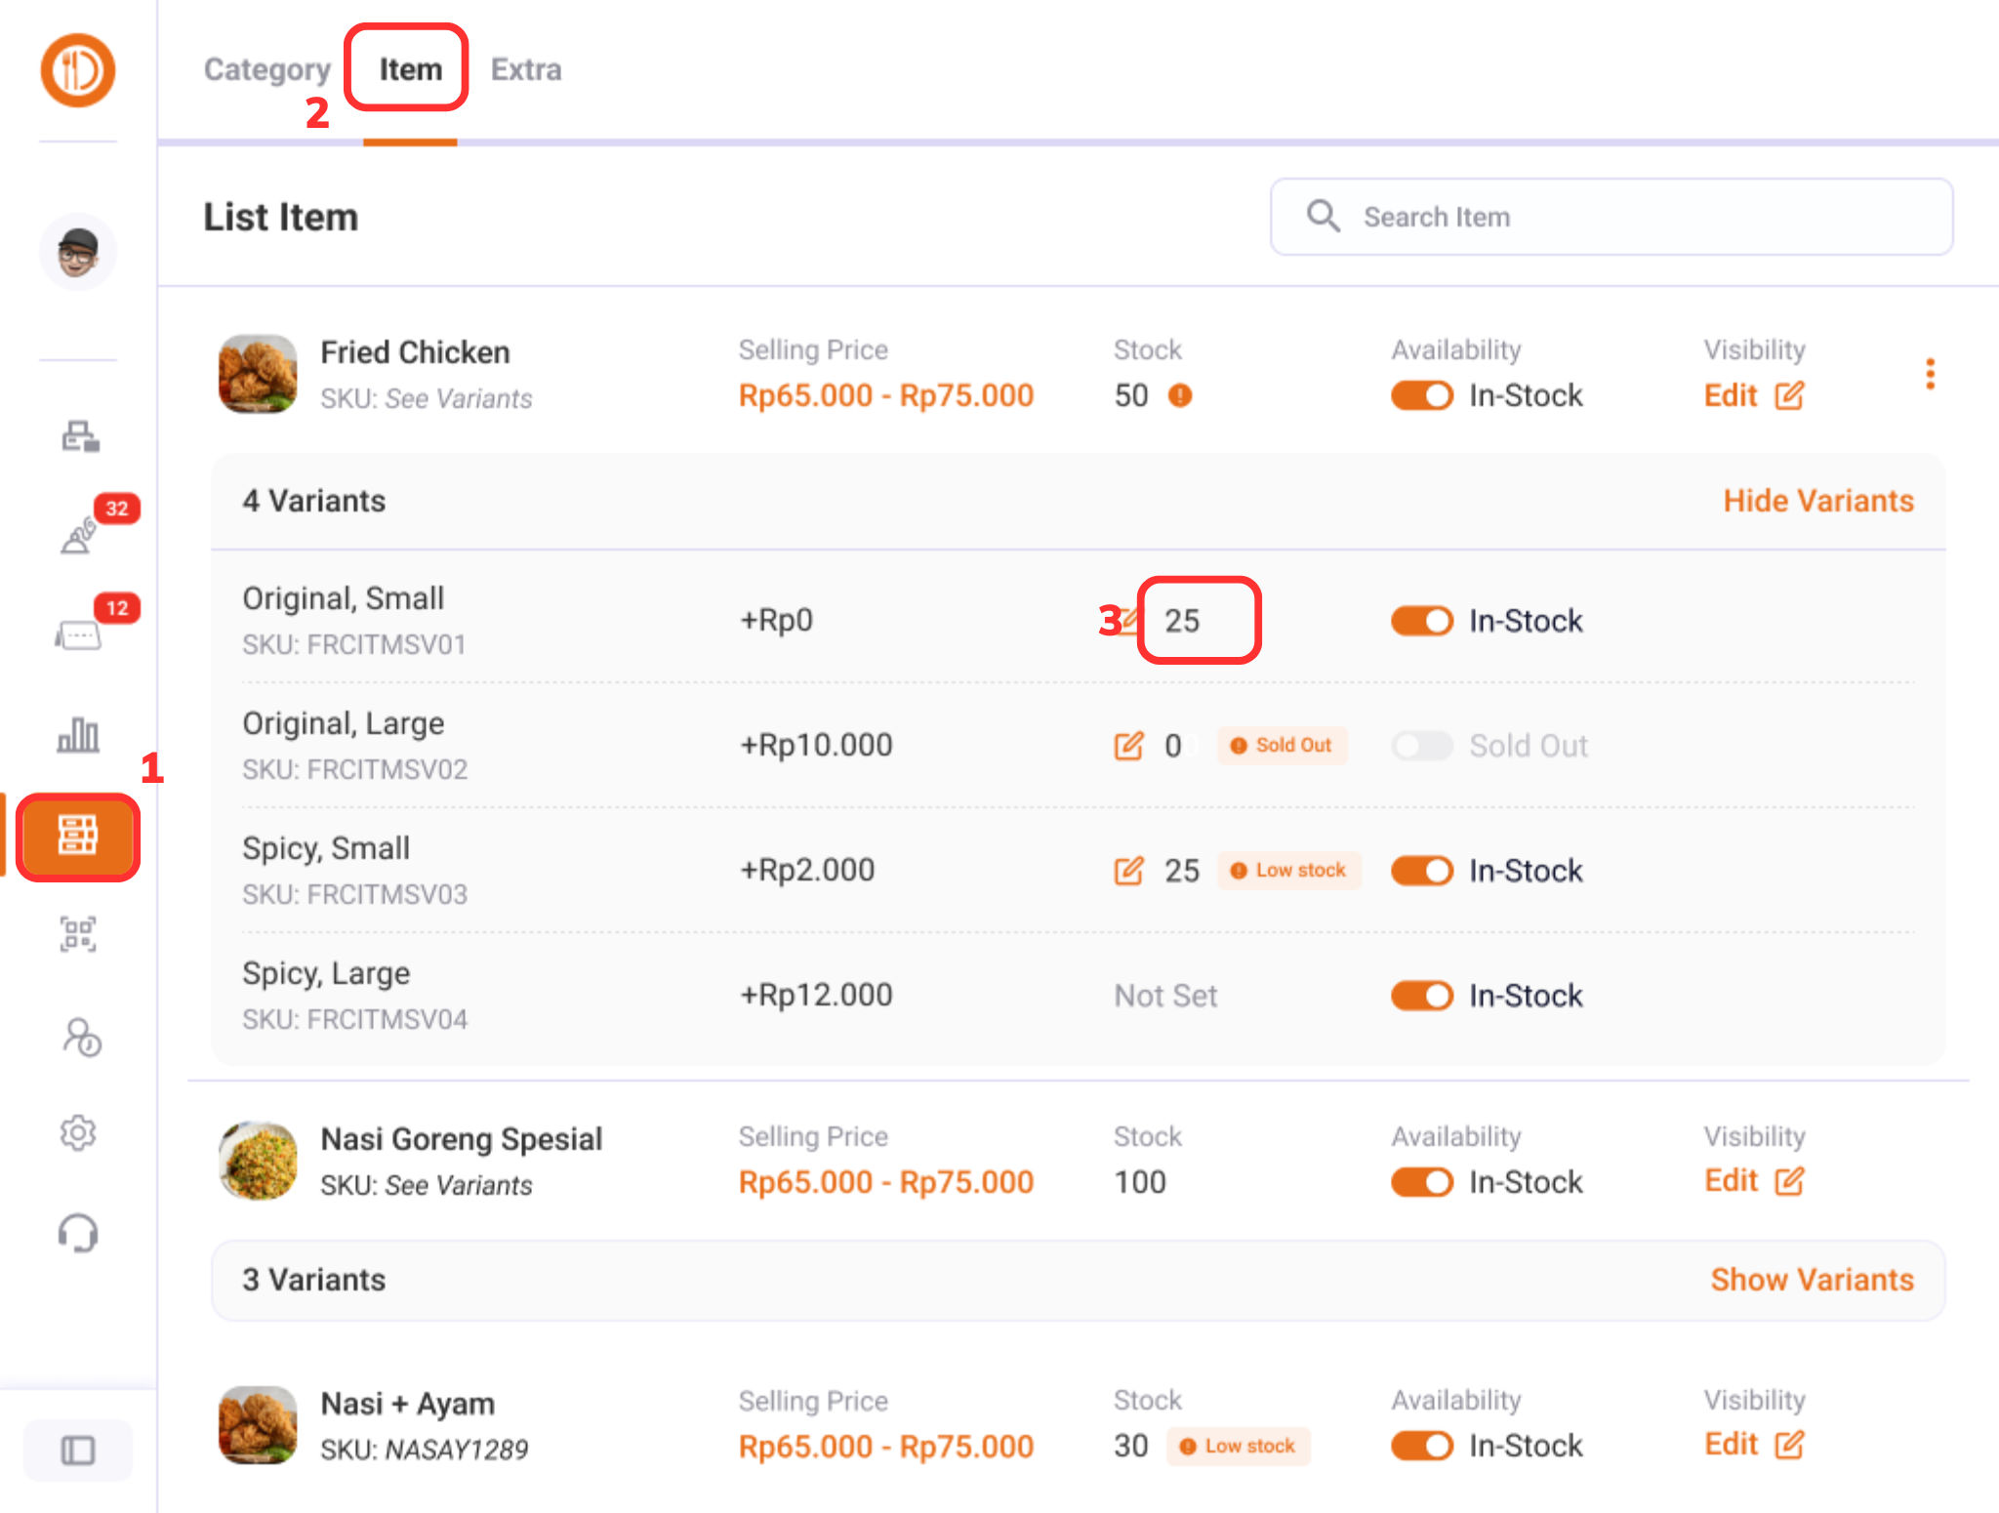Image resolution: width=1999 pixels, height=1513 pixels.
Task: Open orders icon with 32 badge
Action: point(80,534)
